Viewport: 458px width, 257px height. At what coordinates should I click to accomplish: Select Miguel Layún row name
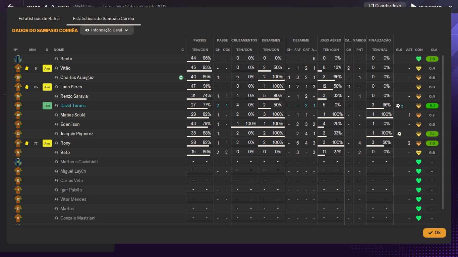coord(73,171)
